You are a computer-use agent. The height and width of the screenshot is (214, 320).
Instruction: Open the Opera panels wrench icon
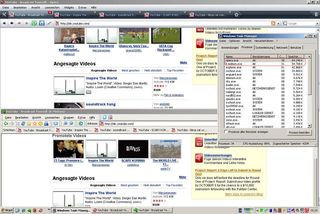(x=4, y=15)
